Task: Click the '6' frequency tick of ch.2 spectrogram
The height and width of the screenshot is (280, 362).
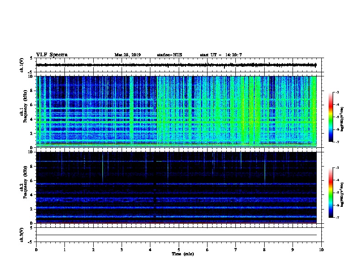Action: click(32, 181)
